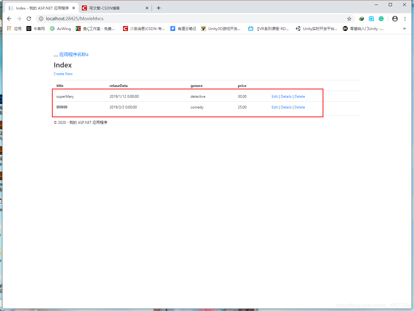Open the Apps grid bookmark
Screen dimensions: 414x311
[14, 28]
